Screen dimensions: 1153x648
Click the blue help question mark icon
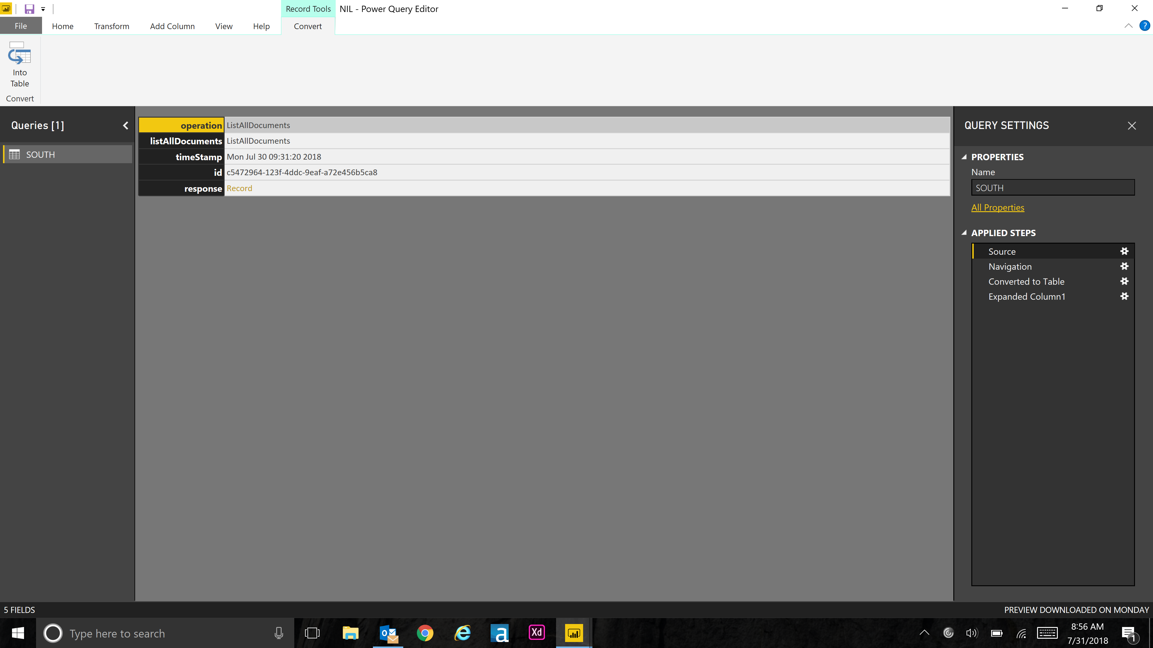tap(1145, 26)
